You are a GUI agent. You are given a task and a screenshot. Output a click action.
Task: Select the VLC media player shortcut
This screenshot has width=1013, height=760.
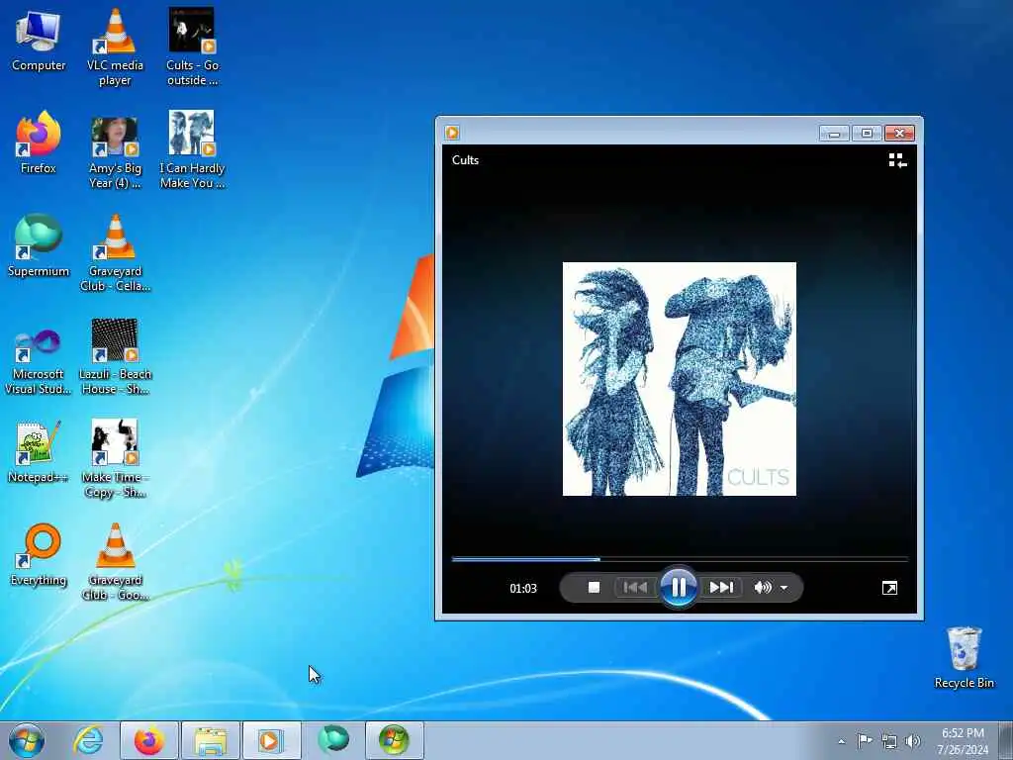(115, 47)
